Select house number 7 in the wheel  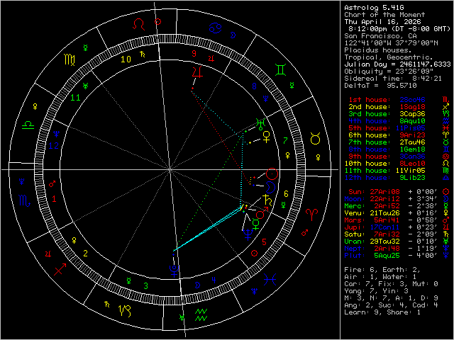click(285, 141)
